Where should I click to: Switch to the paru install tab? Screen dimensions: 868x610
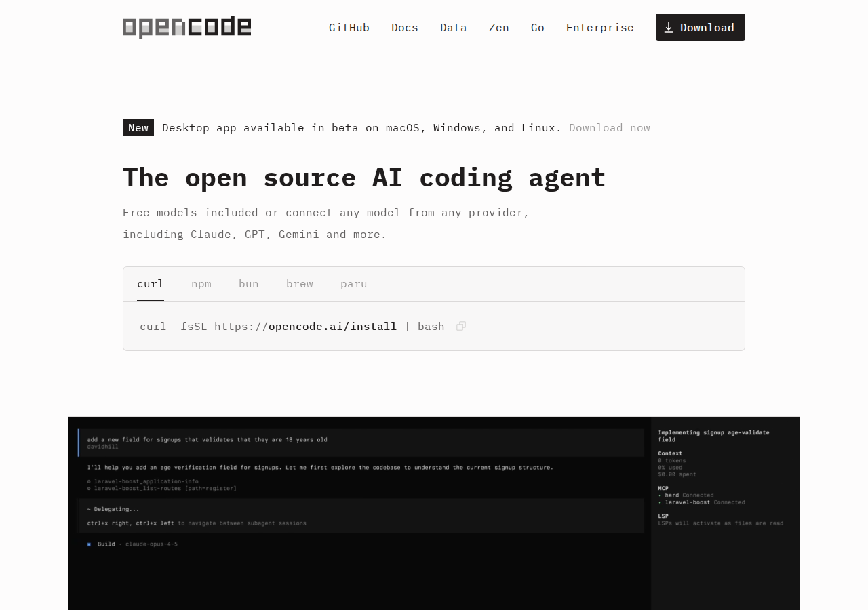click(354, 284)
